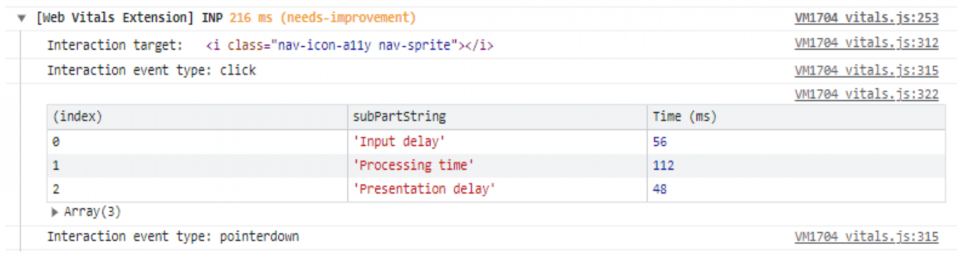Sort table by the Time (ms) column header
The width and height of the screenshot is (962, 258).
click(685, 116)
